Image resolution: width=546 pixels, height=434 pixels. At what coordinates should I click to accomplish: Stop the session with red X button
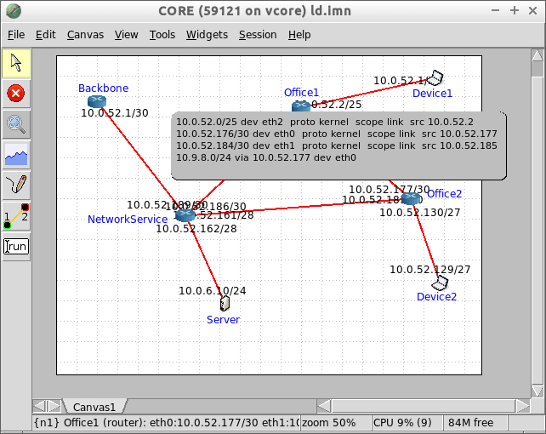[16, 94]
